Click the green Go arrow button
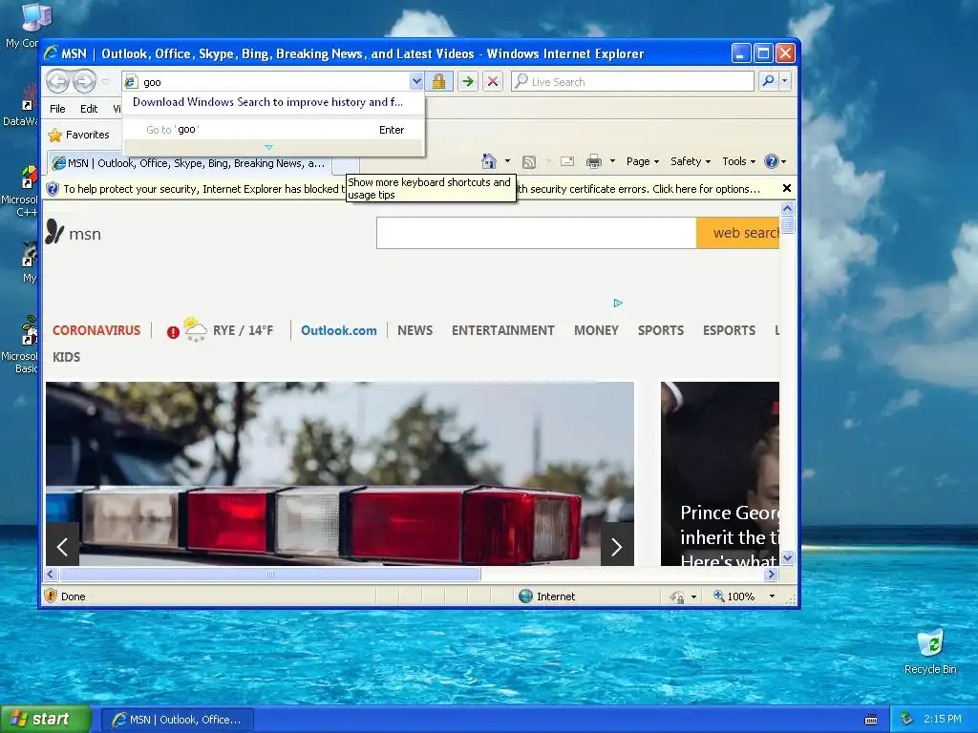 click(468, 82)
